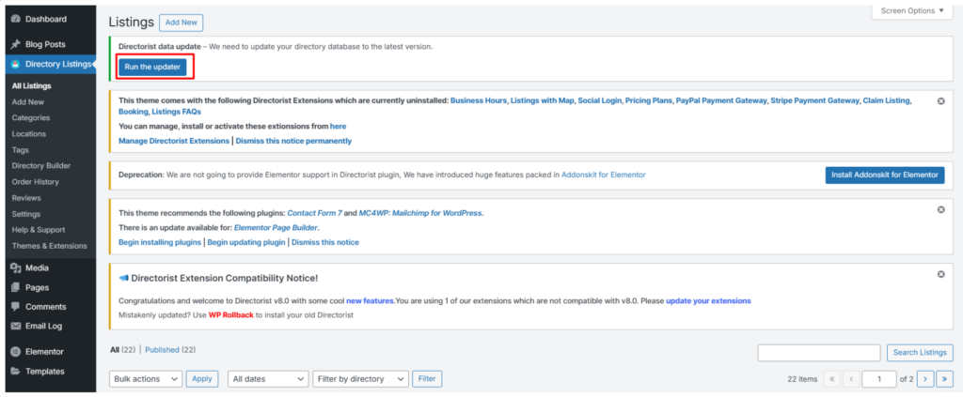Click the Run the updater button

click(x=155, y=67)
